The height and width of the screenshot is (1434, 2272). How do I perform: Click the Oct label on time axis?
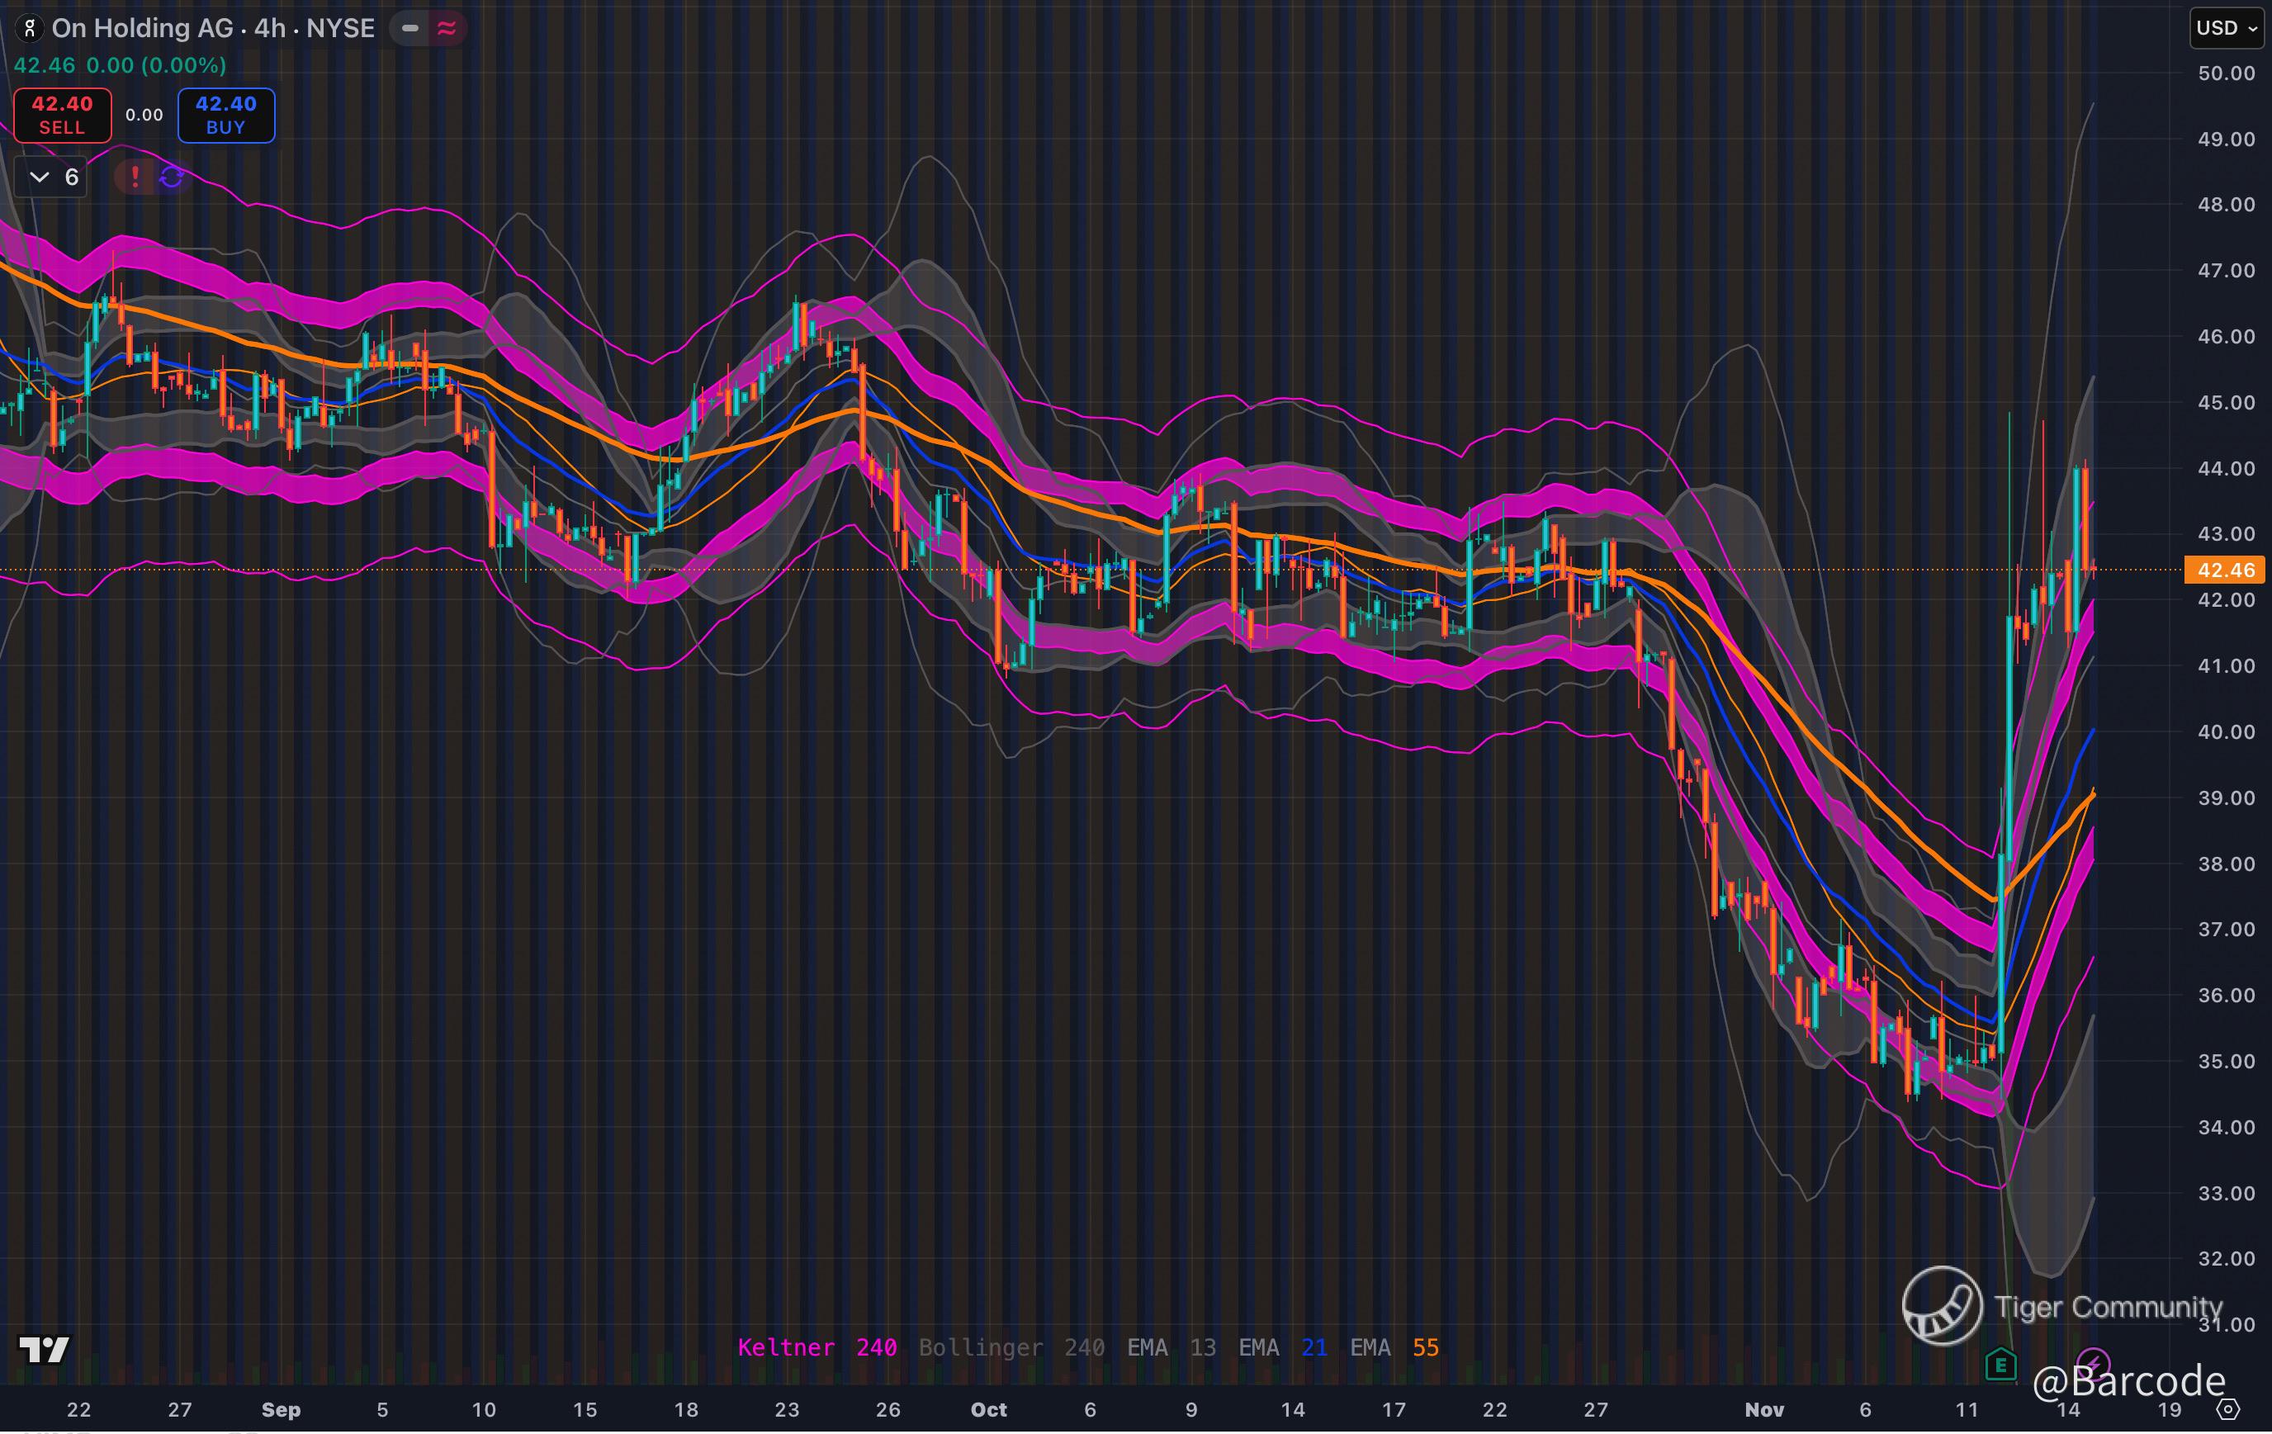point(989,1409)
